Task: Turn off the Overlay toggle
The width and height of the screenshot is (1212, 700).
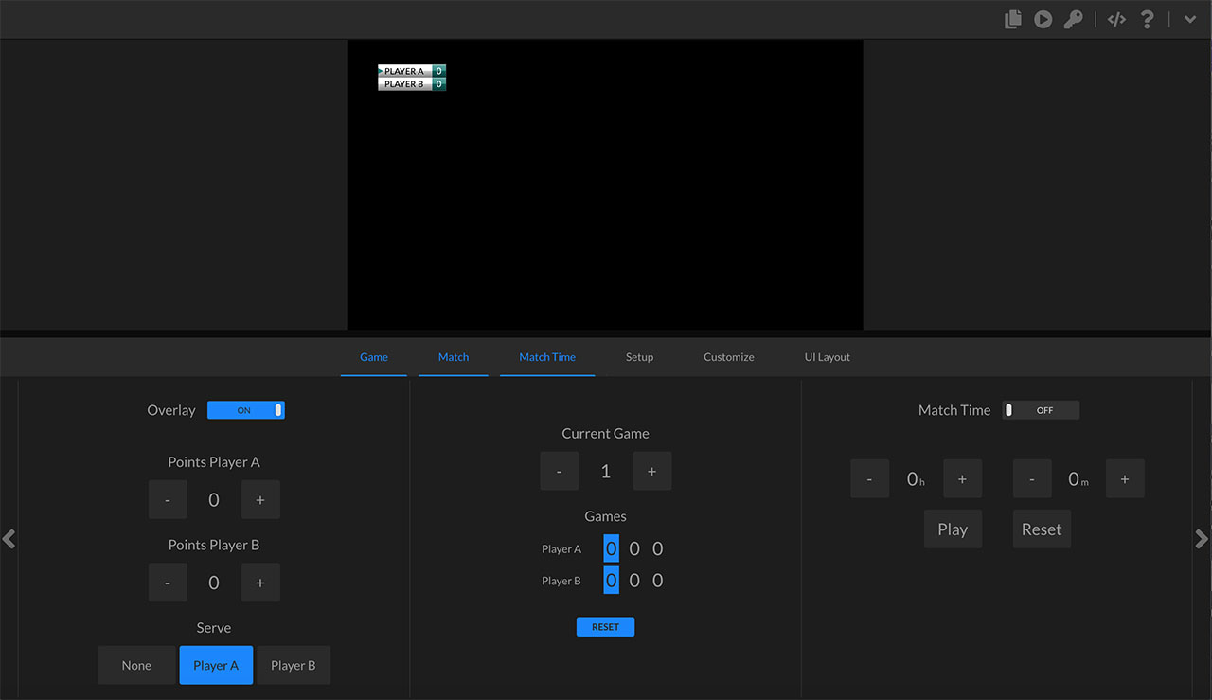Action: point(245,410)
